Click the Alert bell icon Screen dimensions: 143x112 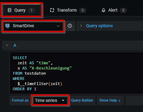pyautogui.click(x=103, y=10)
